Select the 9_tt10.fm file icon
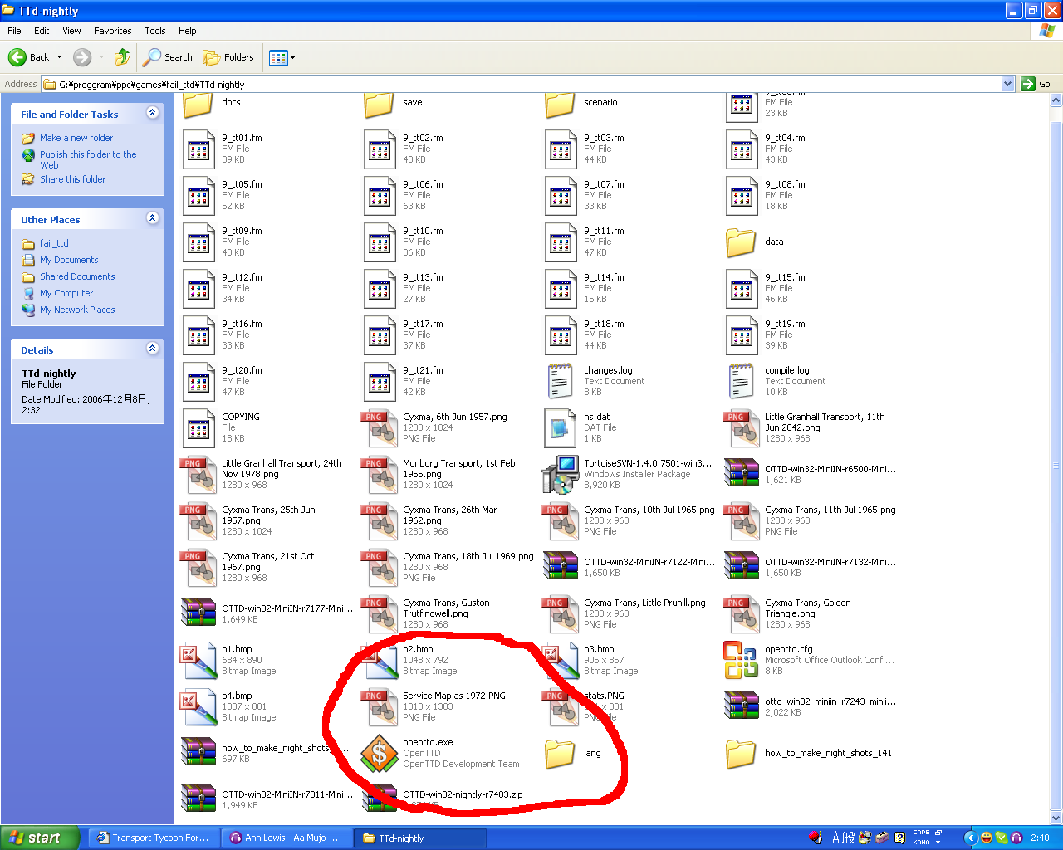This screenshot has width=1063, height=850. 380,242
